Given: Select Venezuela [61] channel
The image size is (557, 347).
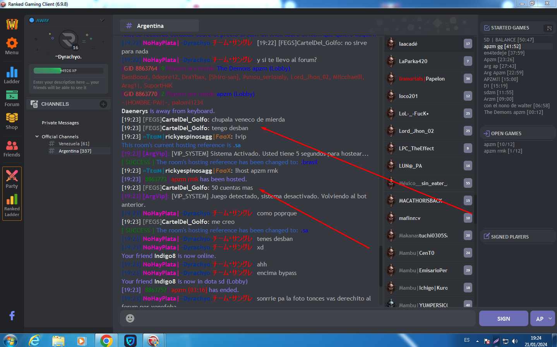Looking at the screenshot, I should tap(74, 144).
